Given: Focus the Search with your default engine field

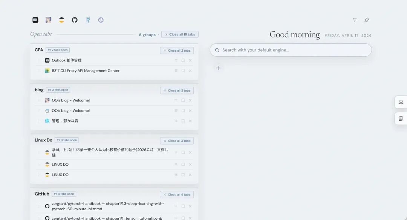Looking at the screenshot, I should coord(291,50).
